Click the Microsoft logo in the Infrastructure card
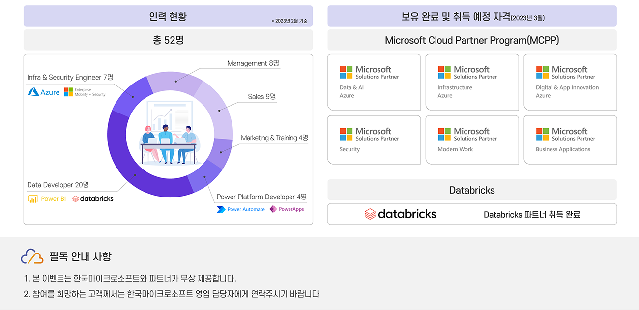The image size is (639, 310). point(467,73)
